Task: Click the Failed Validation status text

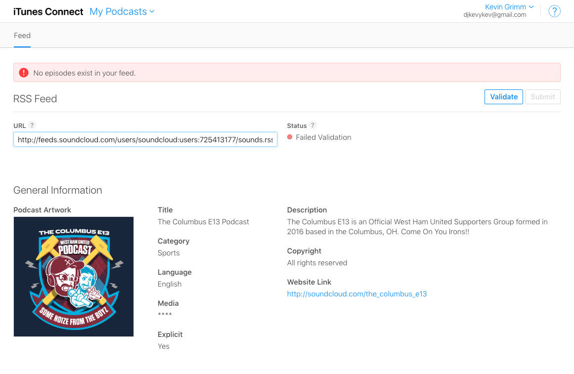Action: (324, 137)
